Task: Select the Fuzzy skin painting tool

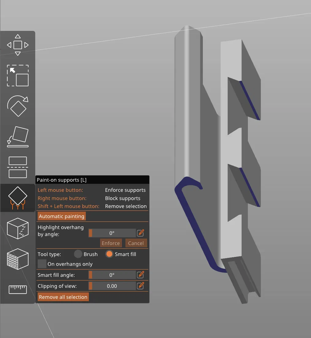Action: click(18, 259)
